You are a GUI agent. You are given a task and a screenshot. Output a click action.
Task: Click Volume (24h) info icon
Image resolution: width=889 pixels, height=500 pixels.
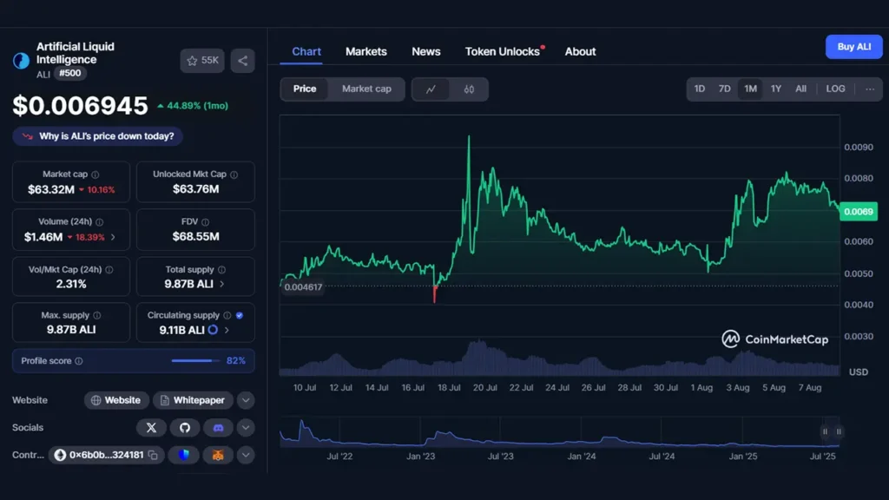point(100,221)
